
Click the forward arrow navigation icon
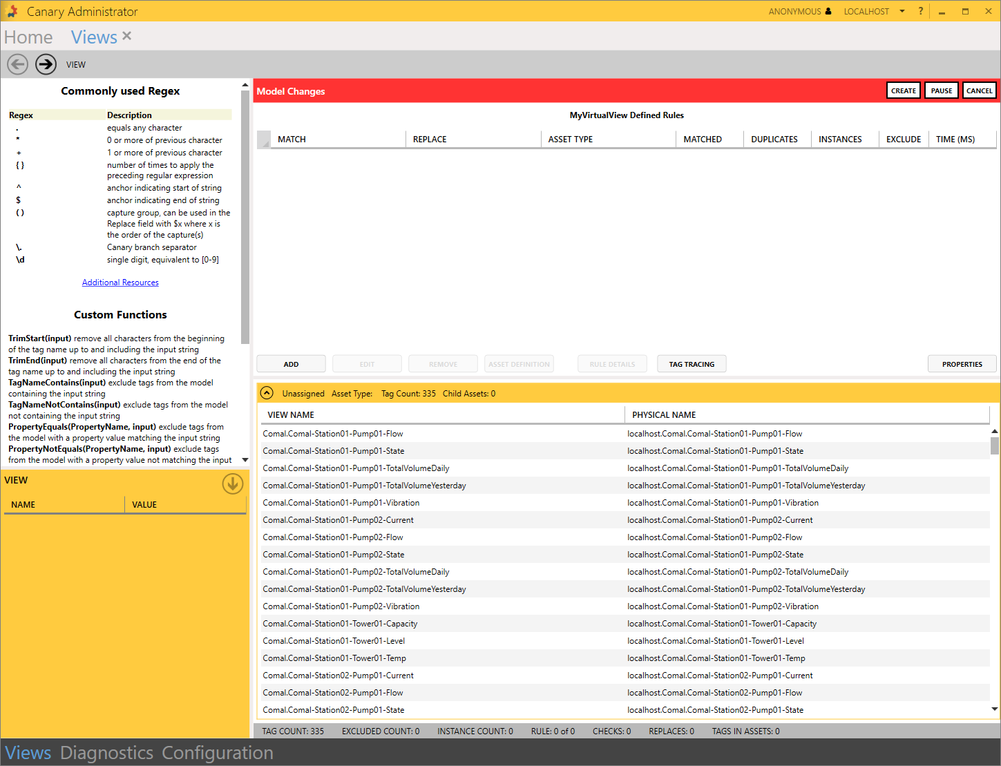pyautogui.click(x=46, y=64)
